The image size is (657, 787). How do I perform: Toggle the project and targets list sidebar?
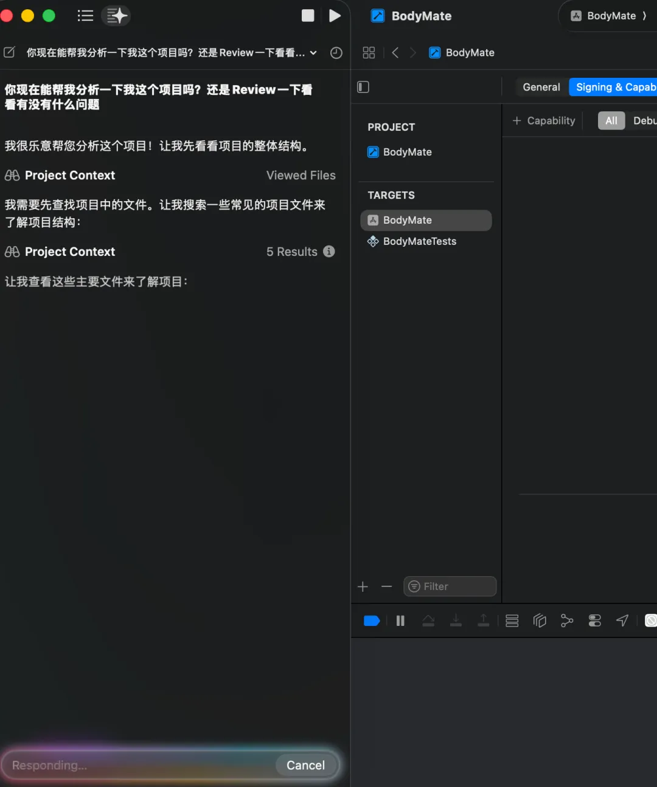[363, 87]
